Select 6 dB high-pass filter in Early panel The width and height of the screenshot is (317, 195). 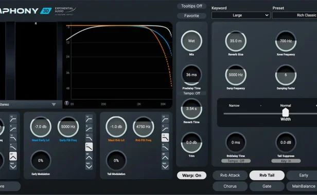coord(89,128)
